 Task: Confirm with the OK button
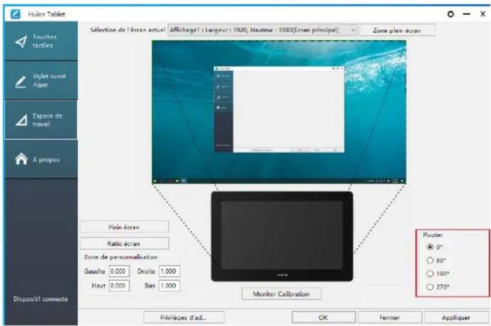(323, 318)
